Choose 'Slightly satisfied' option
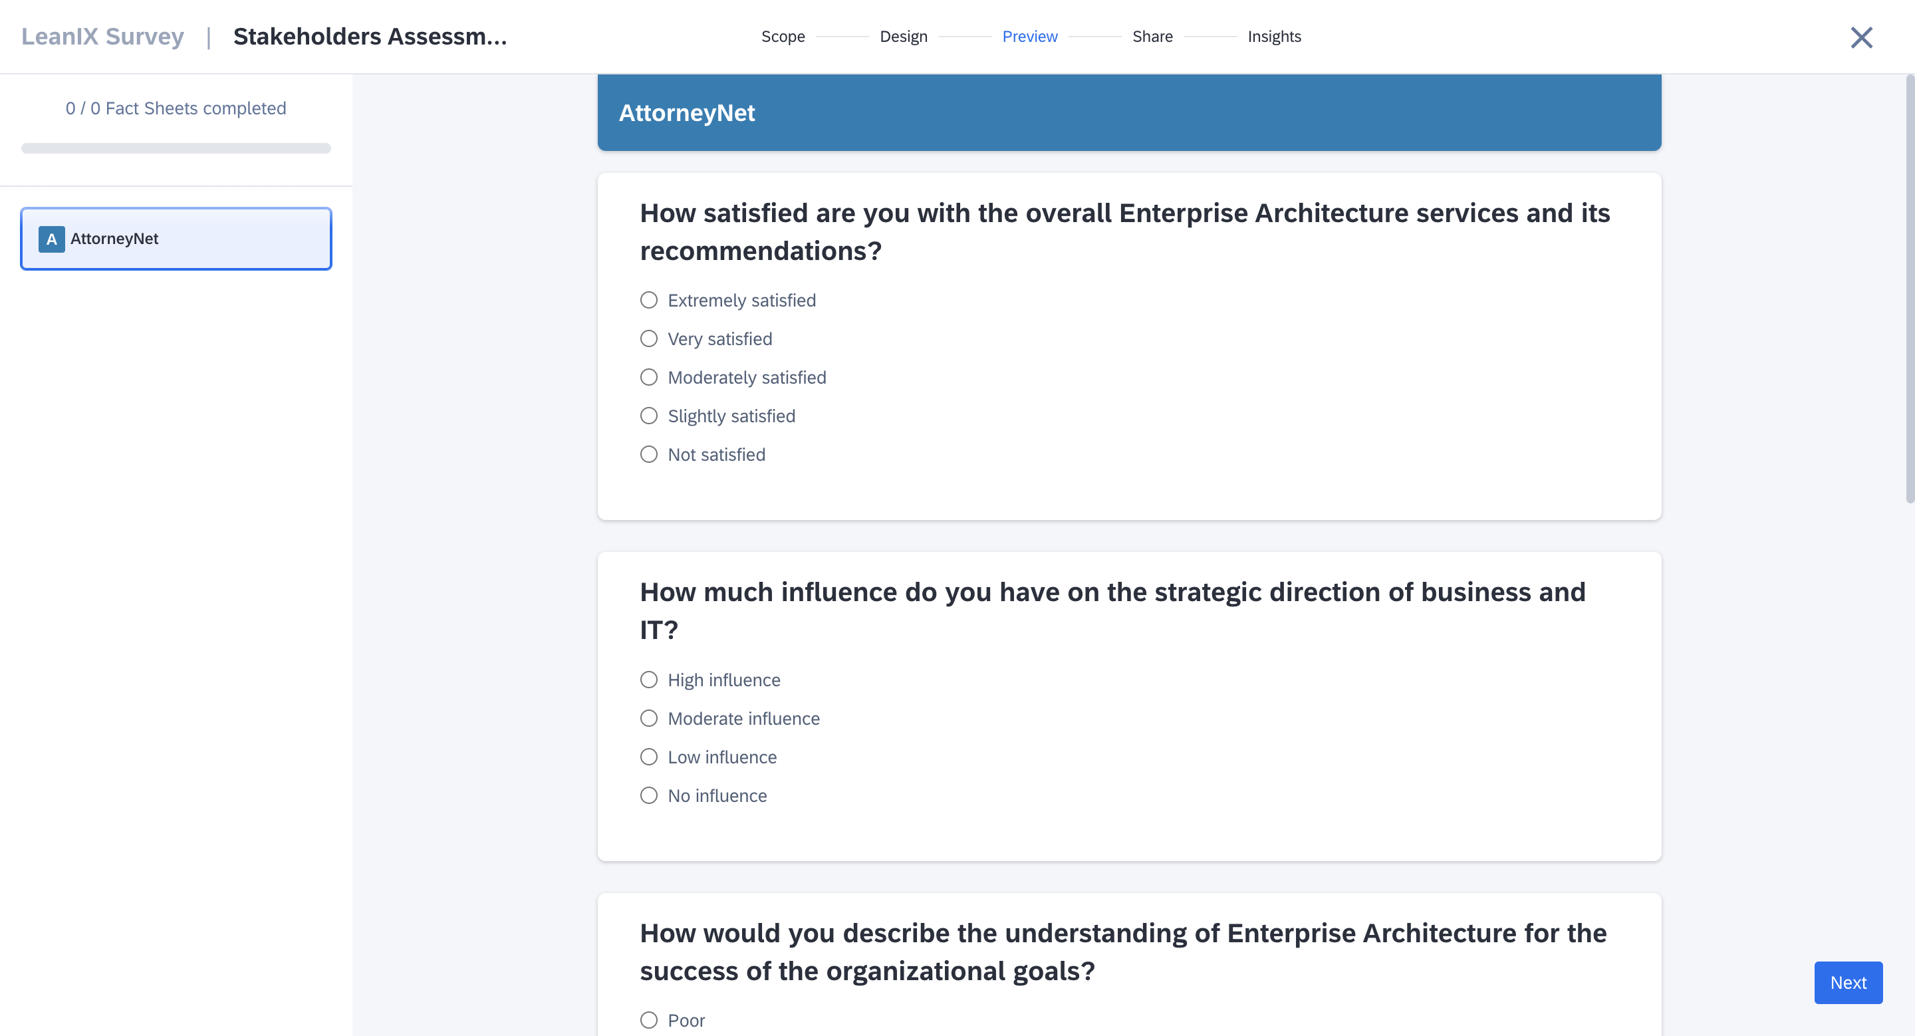Screen dimensions: 1915x1036 coord(649,416)
